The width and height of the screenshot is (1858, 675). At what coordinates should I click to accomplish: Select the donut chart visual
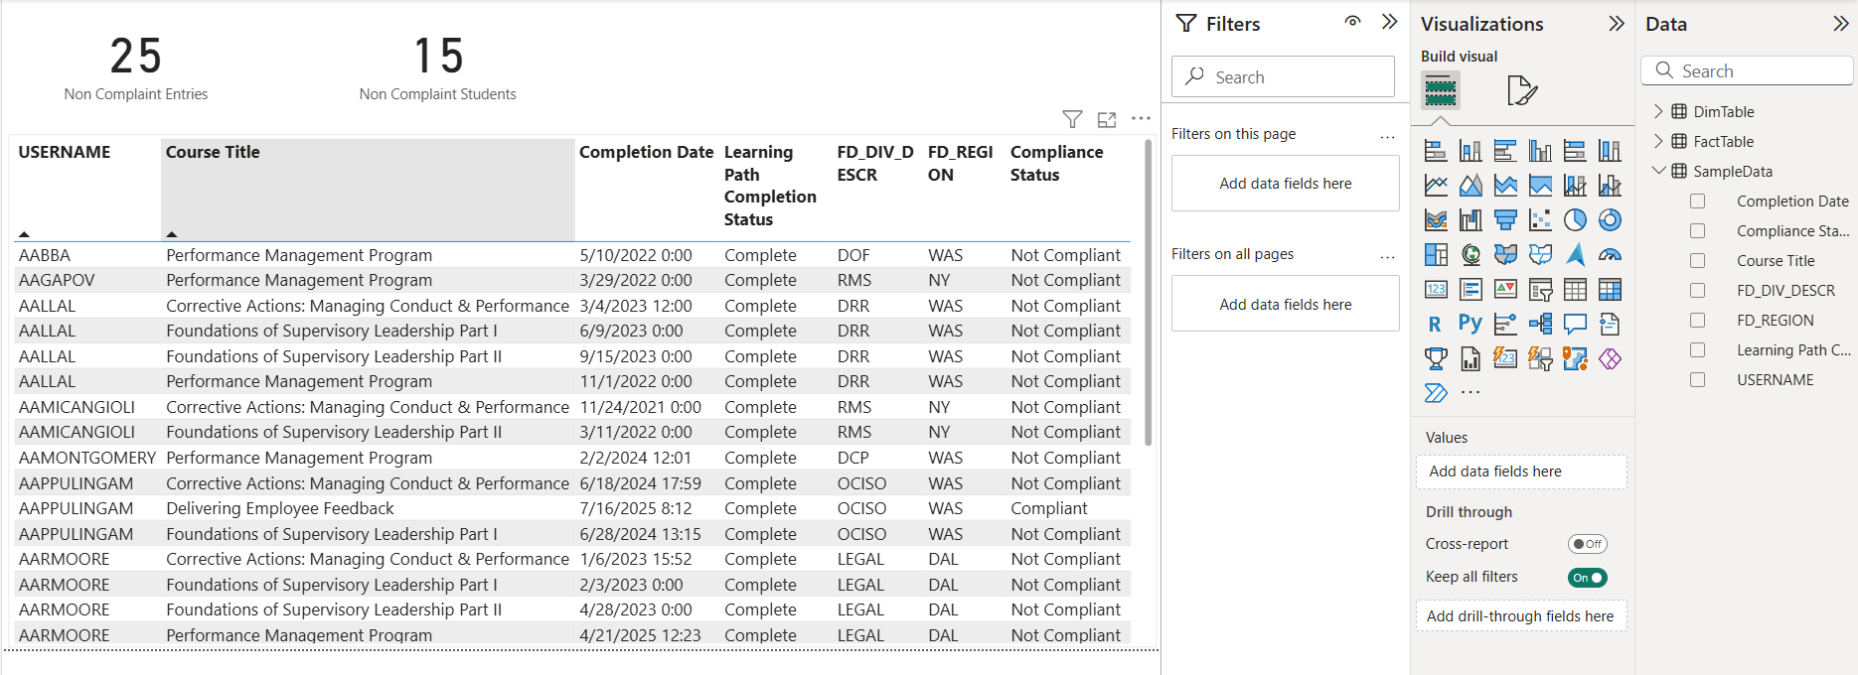click(x=1610, y=220)
